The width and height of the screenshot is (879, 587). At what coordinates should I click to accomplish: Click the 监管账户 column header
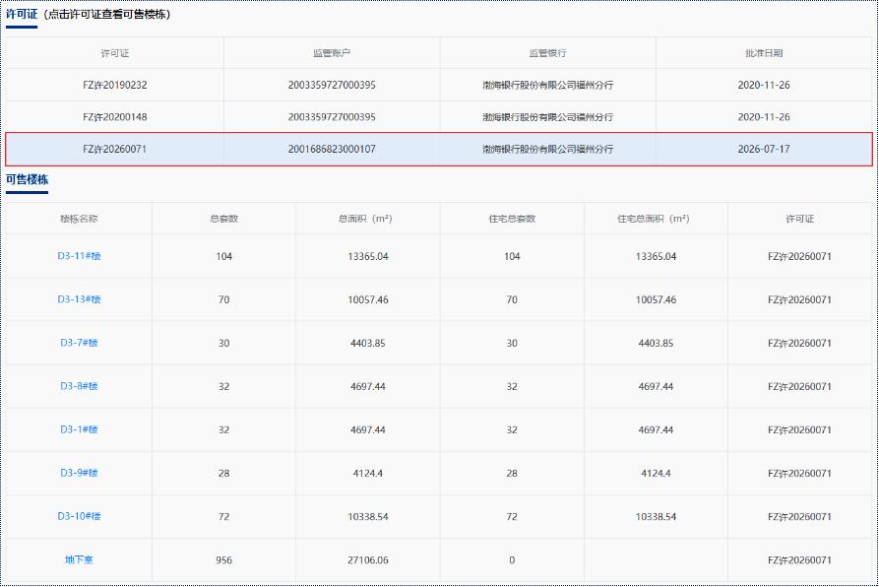pyautogui.click(x=332, y=53)
